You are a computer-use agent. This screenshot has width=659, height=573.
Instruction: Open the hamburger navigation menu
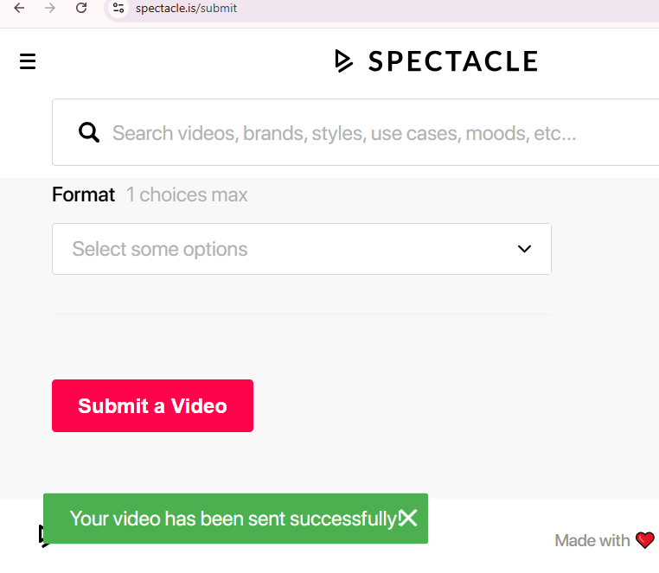(28, 61)
